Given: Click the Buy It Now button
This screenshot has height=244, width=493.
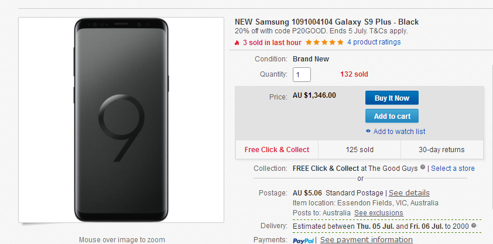Looking at the screenshot, I should click(392, 98).
